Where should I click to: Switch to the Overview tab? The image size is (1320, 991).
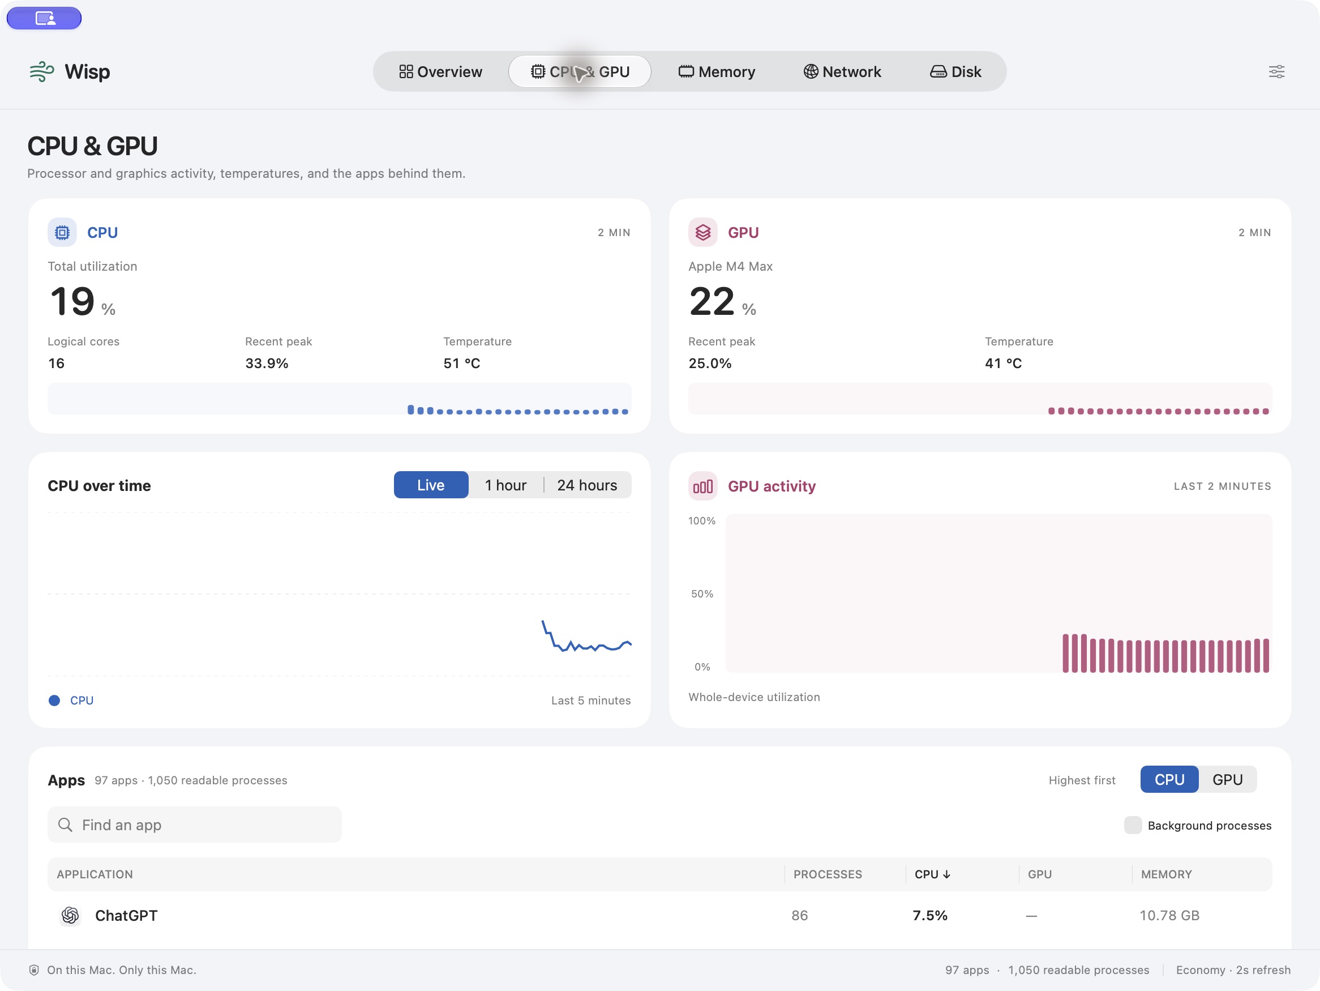[x=440, y=72]
